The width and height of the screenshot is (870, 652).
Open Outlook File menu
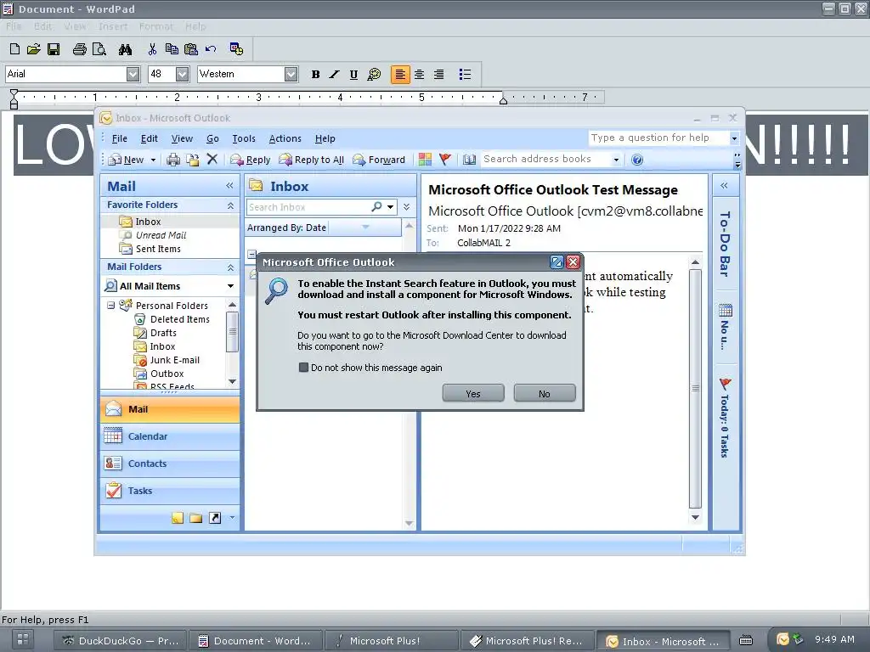click(x=119, y=138)
